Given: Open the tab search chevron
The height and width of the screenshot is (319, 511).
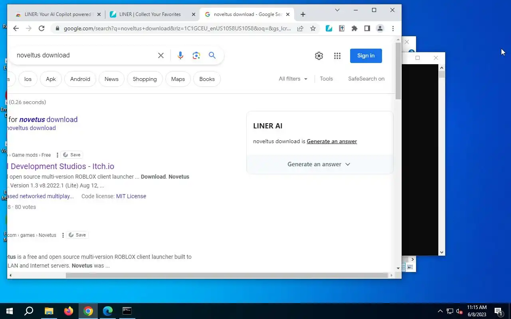Looking at the screenshot, I should coord(337,10).
